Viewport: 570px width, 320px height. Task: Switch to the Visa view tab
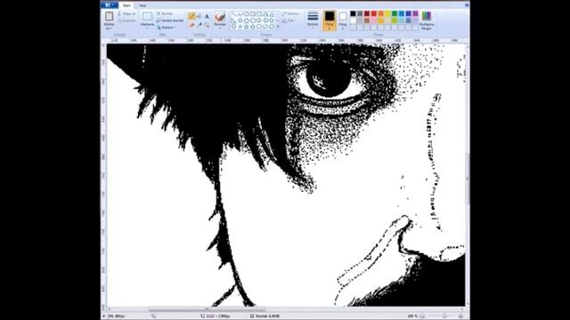tap(142, 5)
